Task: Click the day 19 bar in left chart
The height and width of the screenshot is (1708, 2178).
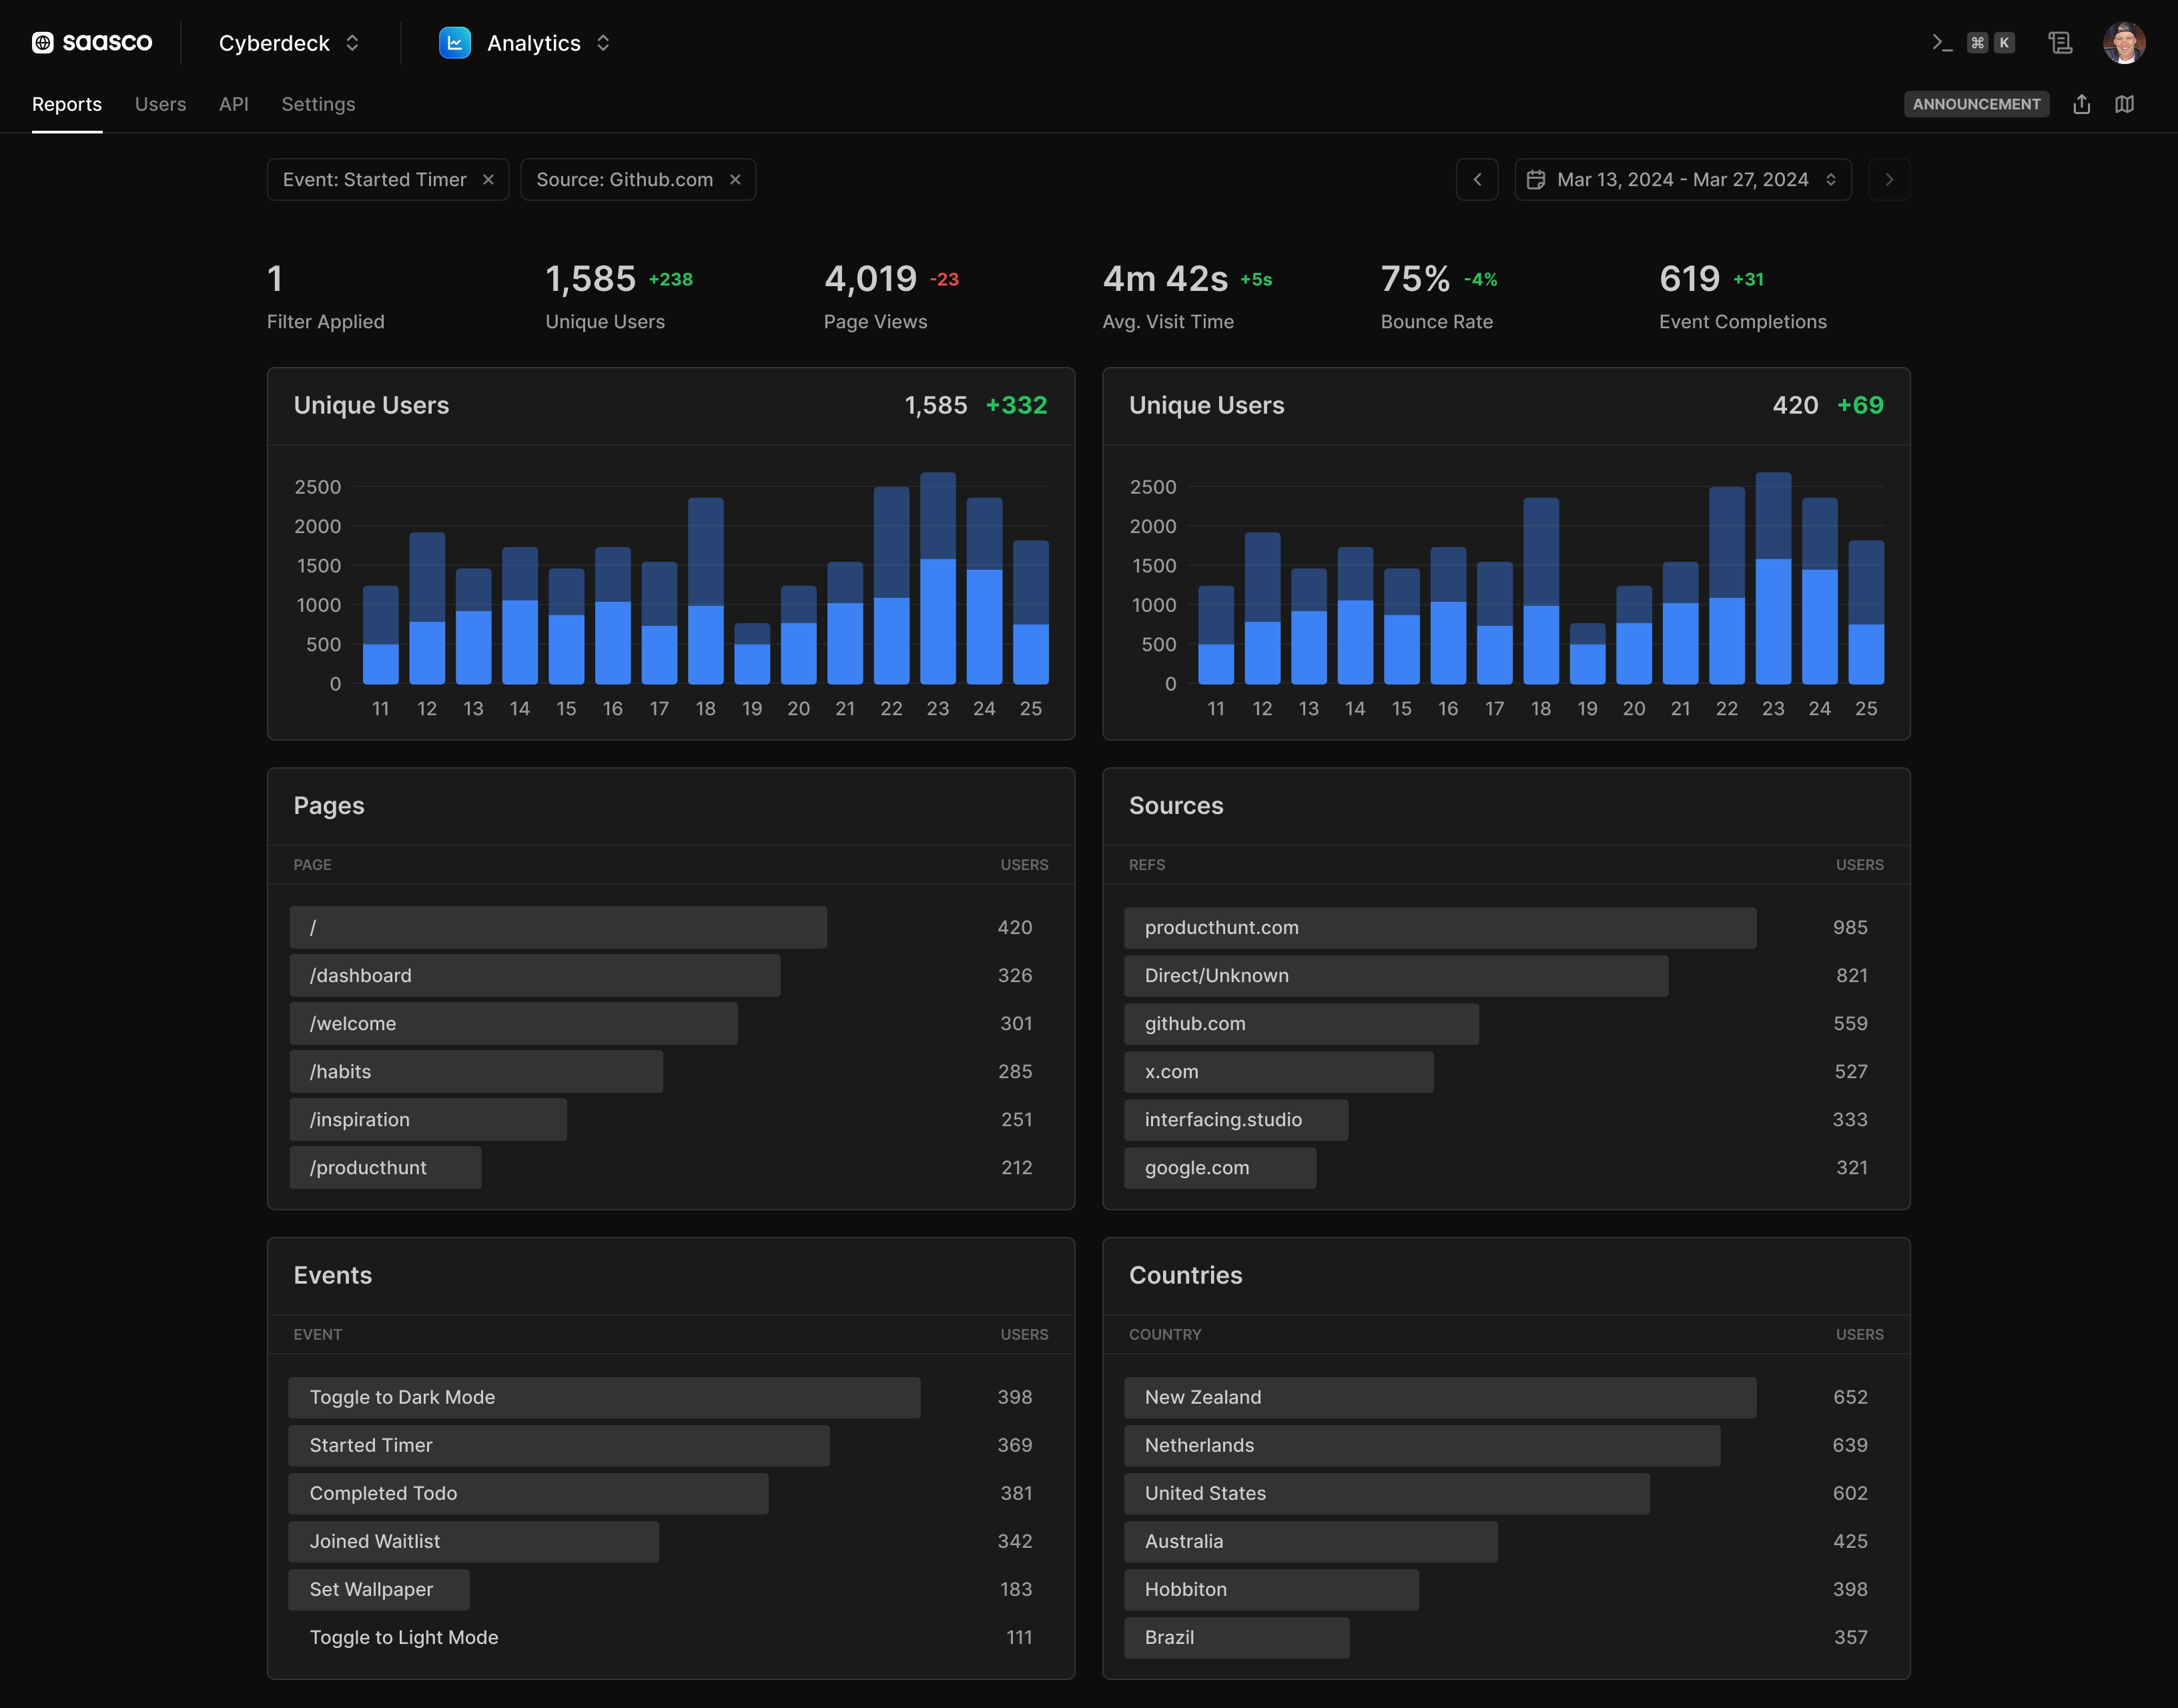Action: (x=752, y=654)
